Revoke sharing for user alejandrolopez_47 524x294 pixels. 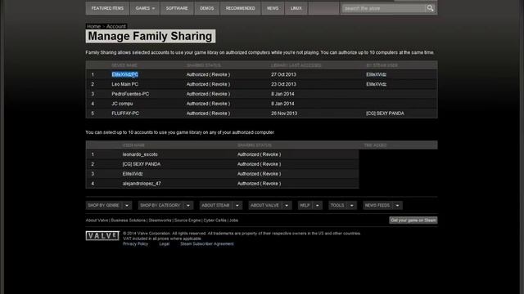click(x=270, y=183)
